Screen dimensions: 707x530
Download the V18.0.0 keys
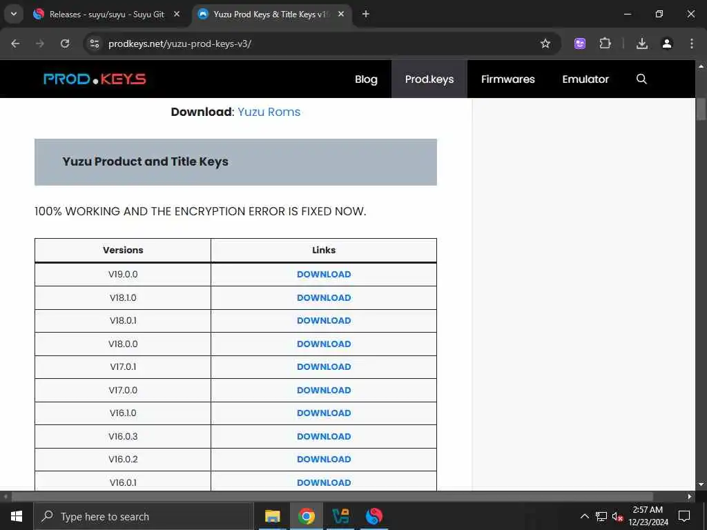pyautogui.click(x=324, y=344)
